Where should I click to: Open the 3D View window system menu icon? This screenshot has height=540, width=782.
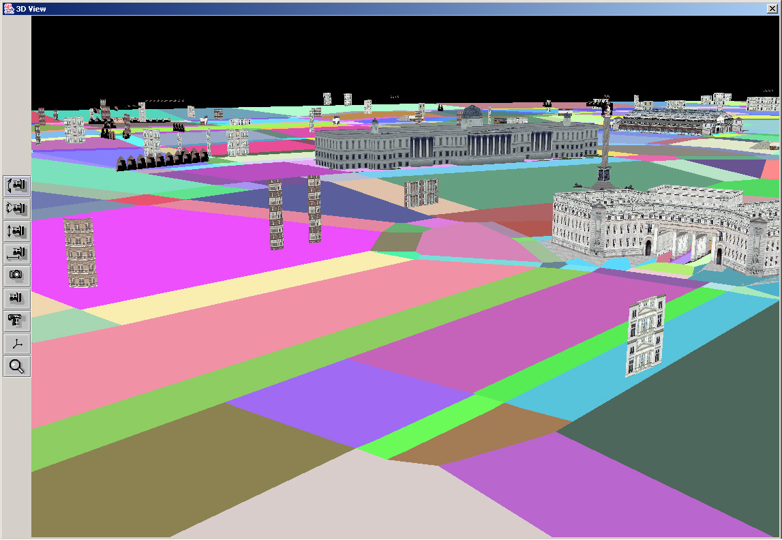pyautogui.click(x=8, y=9)
